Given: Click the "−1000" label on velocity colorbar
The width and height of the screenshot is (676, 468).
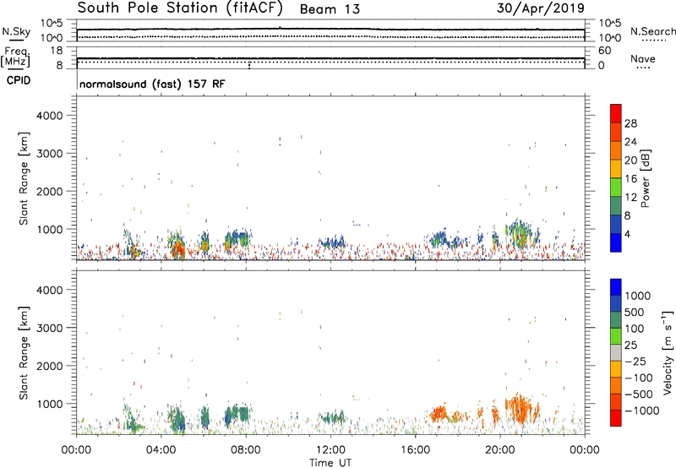Looking at the screenshot, I should [x=641, y=411].
